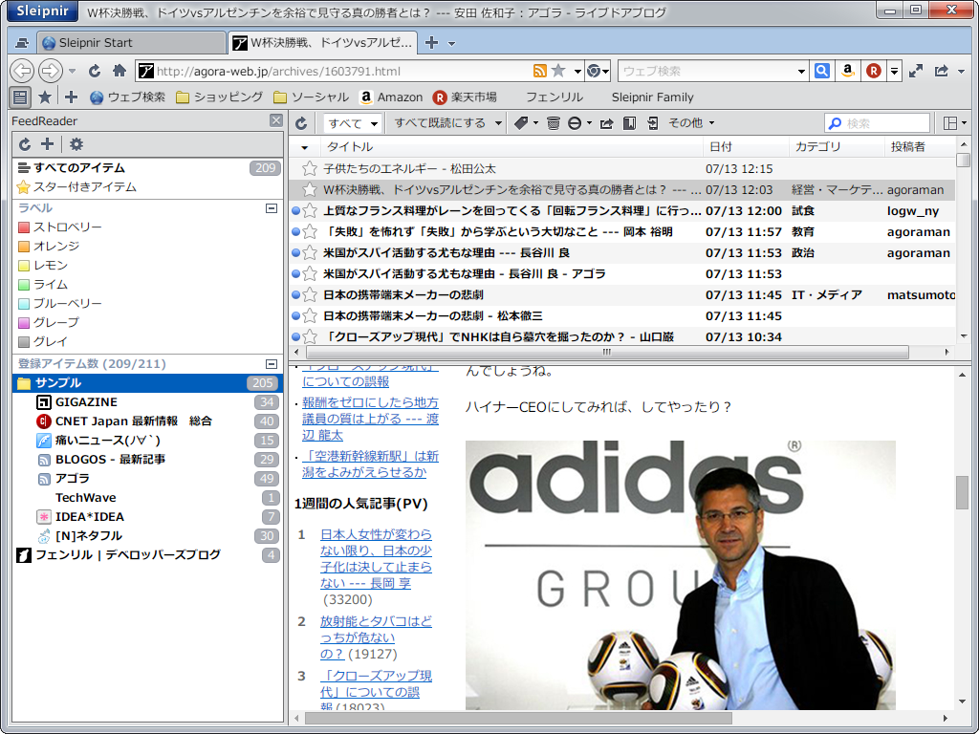Open the home page via house icon
Viewport: 979px width, 734px height.
click(120, 71)
